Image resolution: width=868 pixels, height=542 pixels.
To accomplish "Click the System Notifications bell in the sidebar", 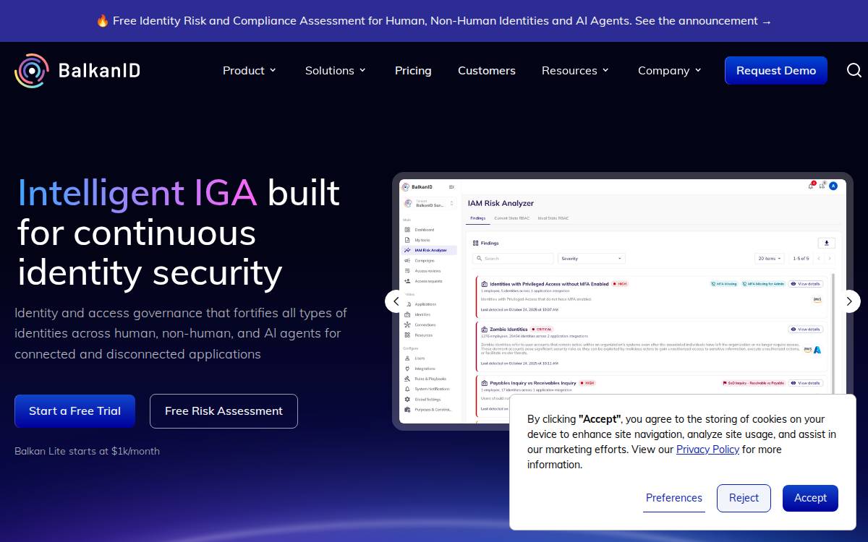I will [407, 389].
